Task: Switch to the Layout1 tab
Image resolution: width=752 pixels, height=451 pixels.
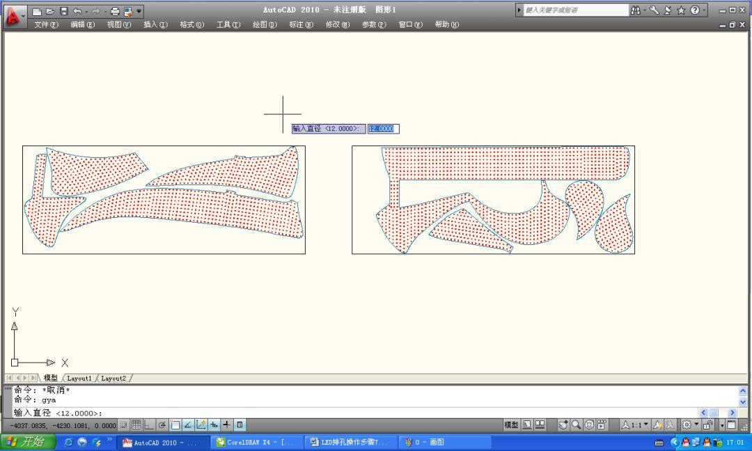Action: point(79,378)
